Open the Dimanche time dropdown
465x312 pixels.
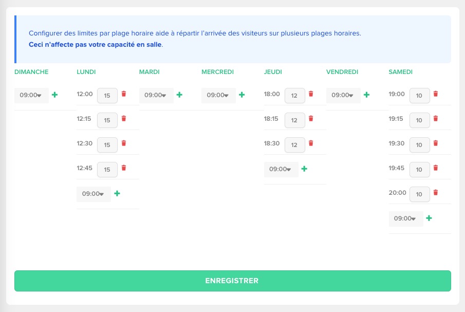tap(31, 95)
